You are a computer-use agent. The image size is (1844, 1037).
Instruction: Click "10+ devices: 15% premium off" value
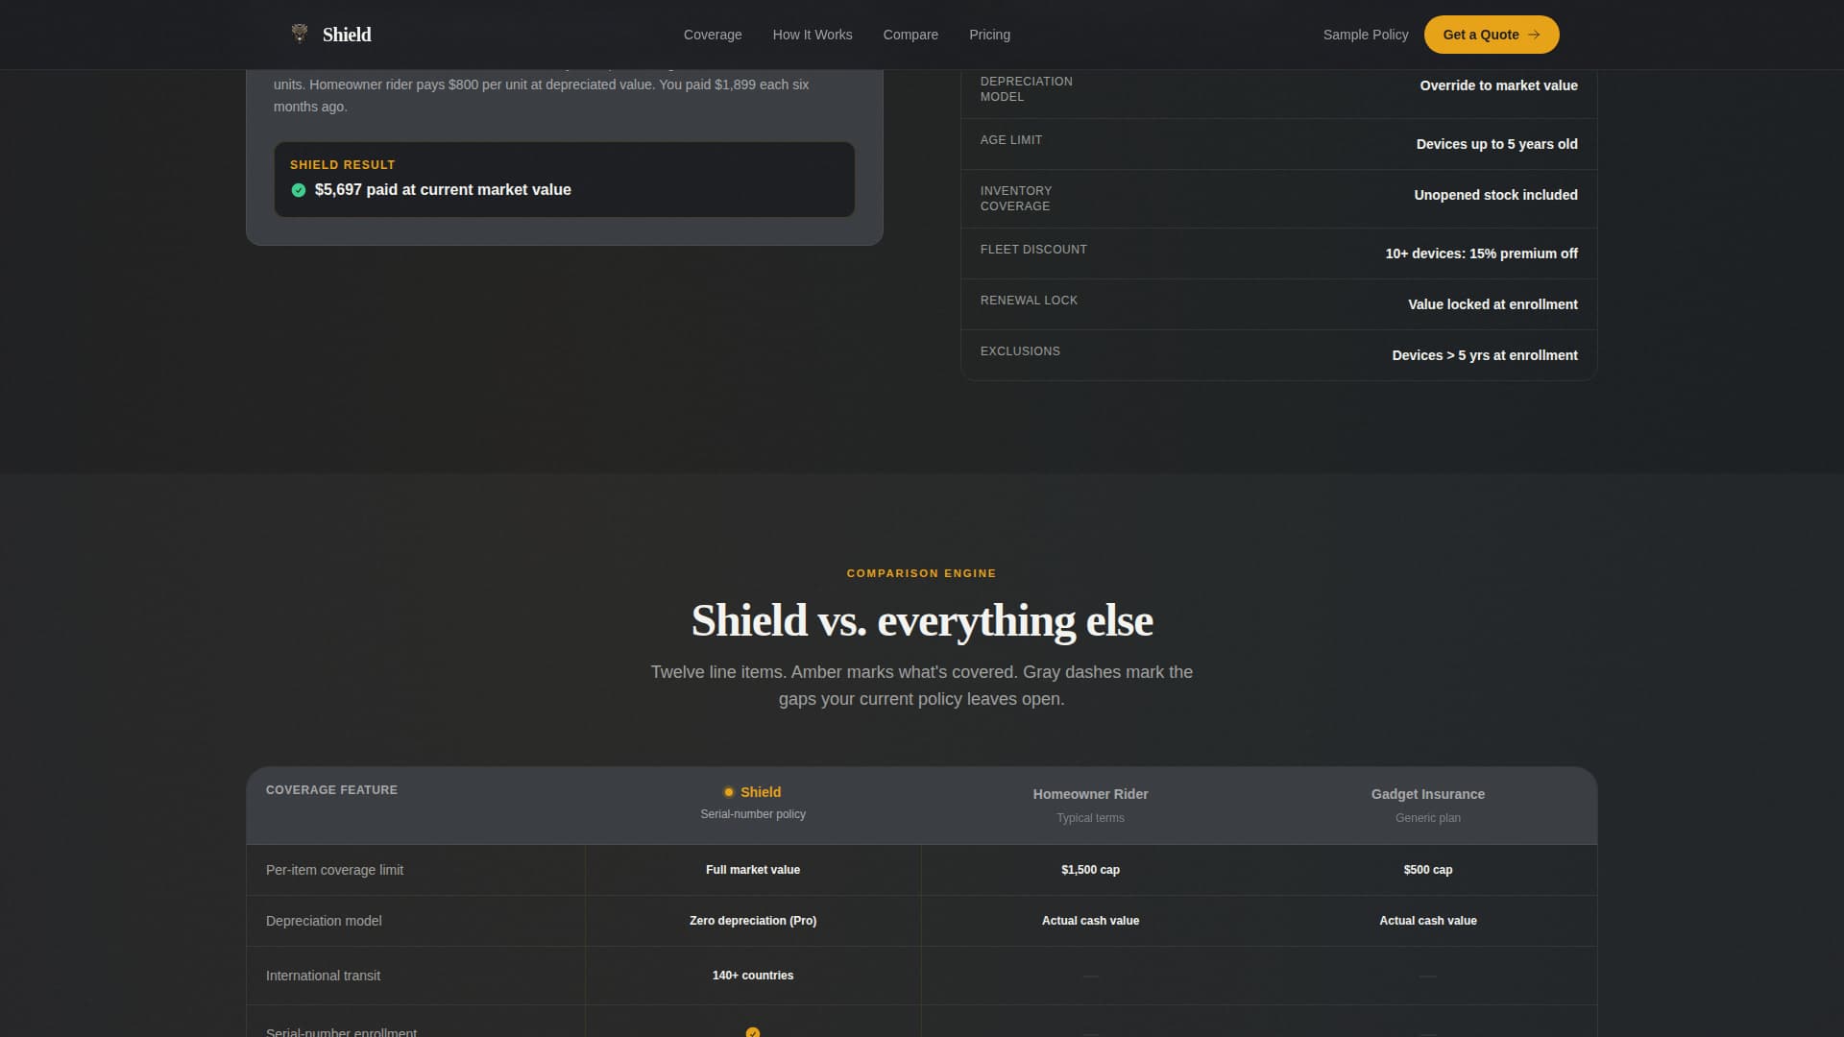(1481, 253)
